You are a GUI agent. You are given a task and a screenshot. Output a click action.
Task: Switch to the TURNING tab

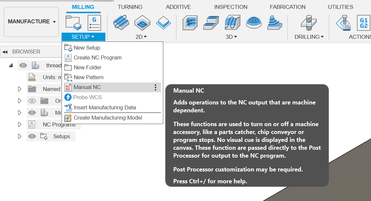pos(130,7)
